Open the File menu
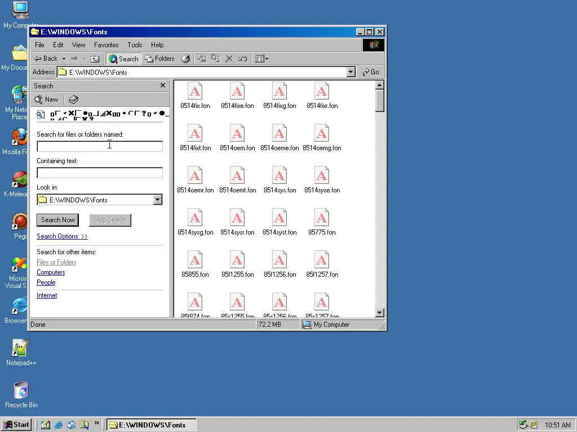 [39, 45]
